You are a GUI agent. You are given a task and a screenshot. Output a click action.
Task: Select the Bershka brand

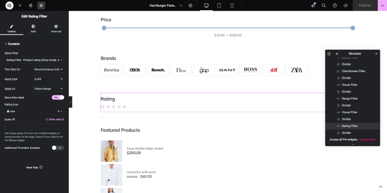tap(112, 70)
